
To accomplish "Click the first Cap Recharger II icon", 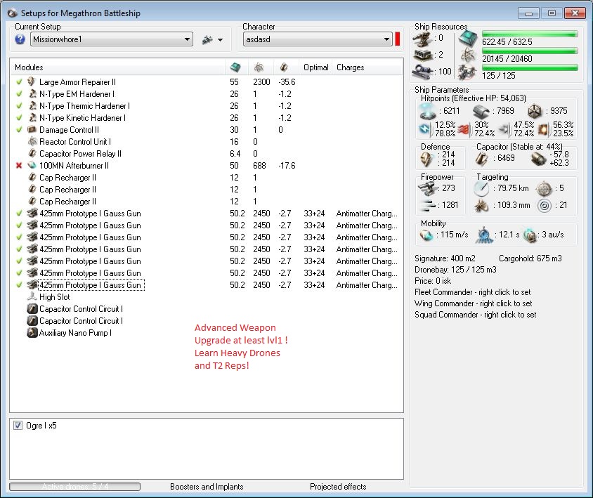I will 32,177.
